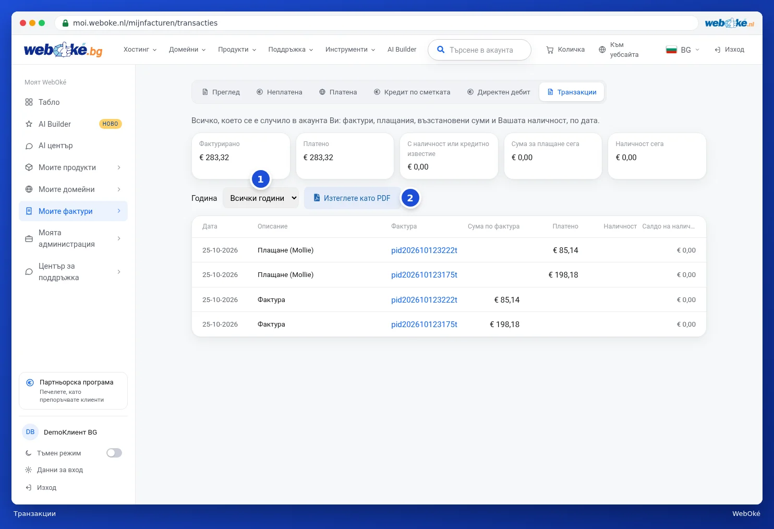Switch to the Директен дебит tab

point(499,92)
